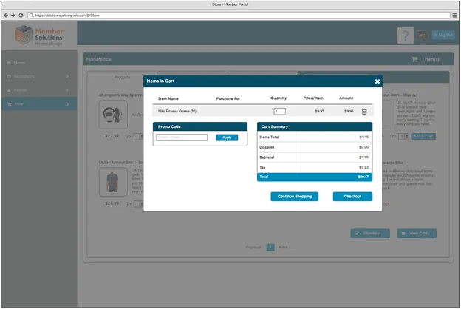This screenshot has width=461, height=309.
Task: Select the Products tab
Action: click(123, 78)
